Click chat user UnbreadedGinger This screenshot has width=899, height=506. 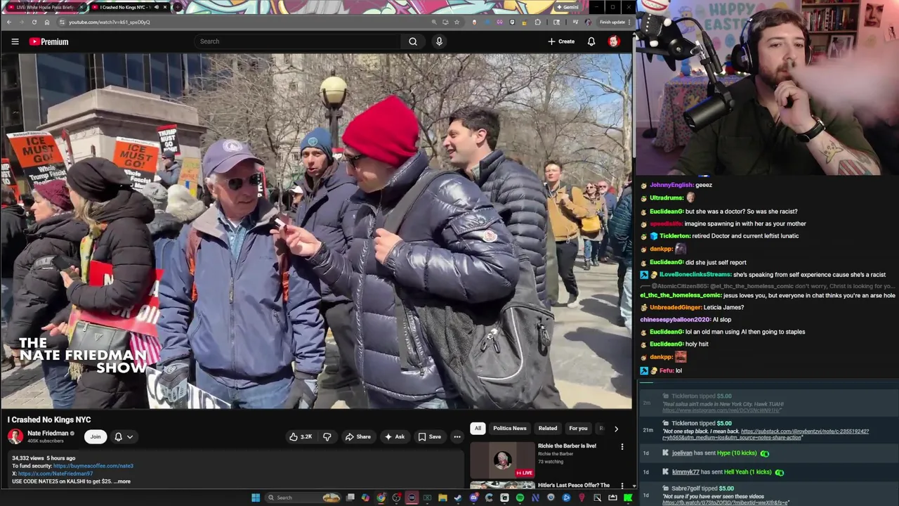pos(676,307)
